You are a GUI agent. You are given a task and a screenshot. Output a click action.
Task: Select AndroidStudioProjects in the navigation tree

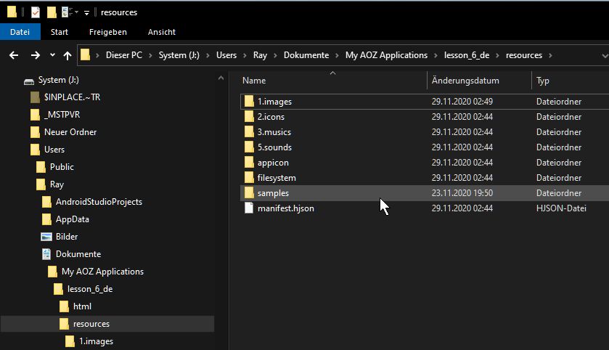coord(99,202)
